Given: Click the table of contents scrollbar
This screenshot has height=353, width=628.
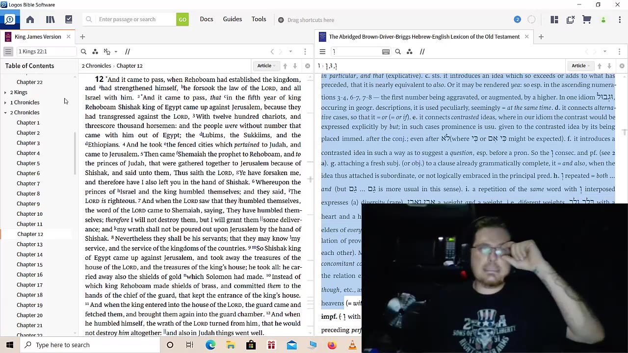Looking at the screenshot, I should click(x=75, y=153).
